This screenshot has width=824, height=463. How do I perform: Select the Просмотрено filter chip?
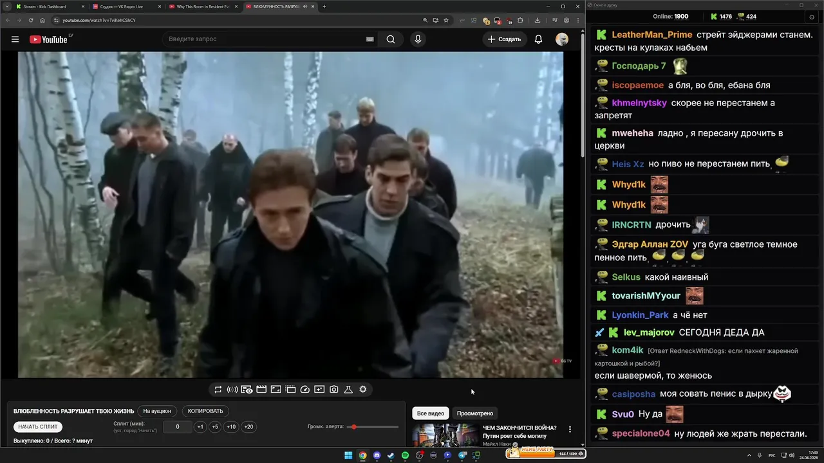click(x=475, y=413)
